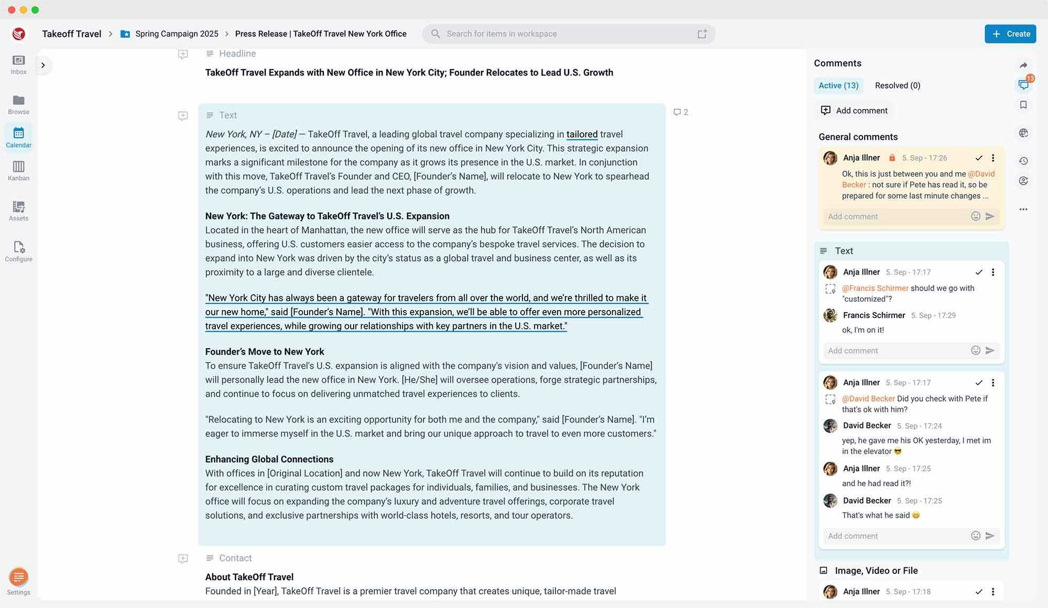Click the Create button
The image size is (1048, 608).
tap(1010, 34)
